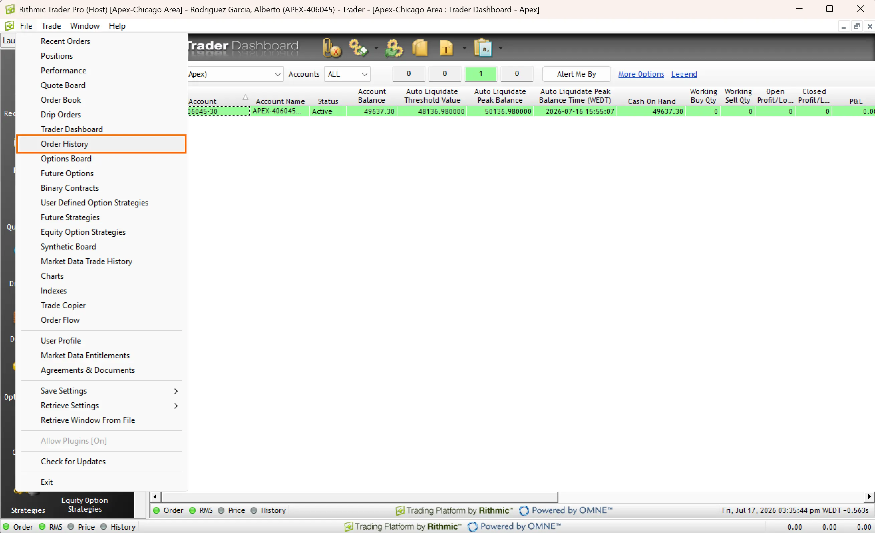Expand the Accounts ALL combo box
This screenshot has width=875, height=533.
(364, 74)
